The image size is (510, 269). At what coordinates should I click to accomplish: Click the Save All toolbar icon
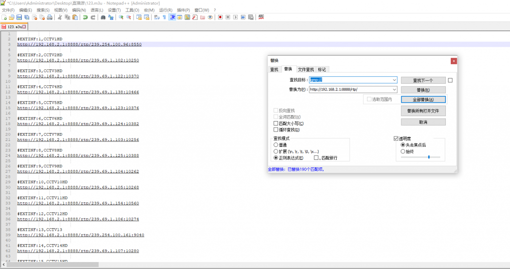coord(27,17)
